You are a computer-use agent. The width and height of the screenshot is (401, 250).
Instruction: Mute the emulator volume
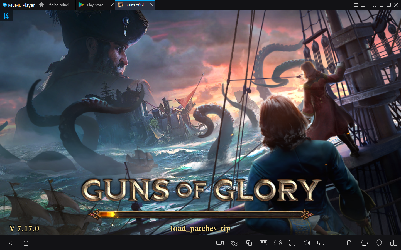click(307, 243)
